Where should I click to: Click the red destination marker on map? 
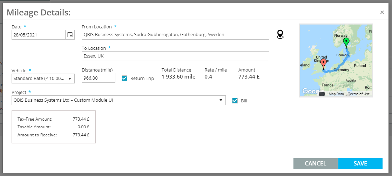[324, 63]
